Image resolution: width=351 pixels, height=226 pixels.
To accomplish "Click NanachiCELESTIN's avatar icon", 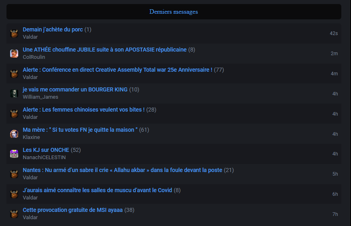I will pos(14,153).
